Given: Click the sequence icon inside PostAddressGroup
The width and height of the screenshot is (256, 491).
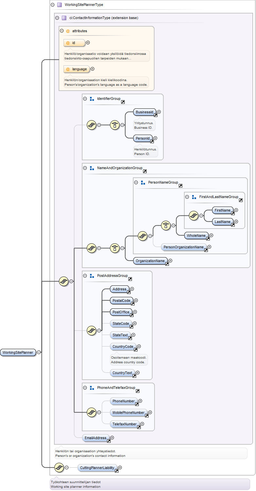Looking at the screenshot, I should coord(91,330).
